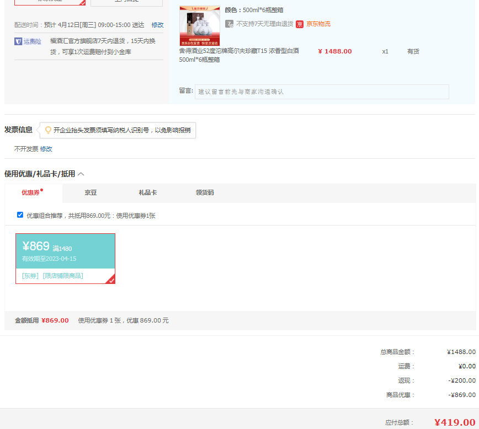479x429 pixels.
Task: Click the liquor product thumbnail image
Action: point(200,26)
